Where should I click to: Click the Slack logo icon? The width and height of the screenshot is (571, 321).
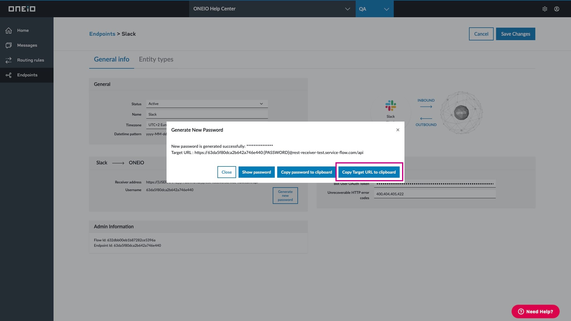click(x=390, y=106)
